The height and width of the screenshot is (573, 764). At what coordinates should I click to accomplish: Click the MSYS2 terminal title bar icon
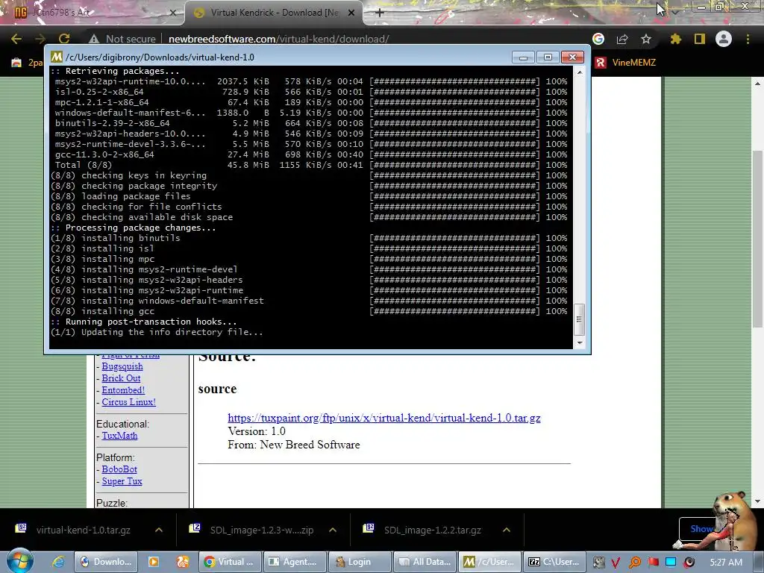pos(57,57)
